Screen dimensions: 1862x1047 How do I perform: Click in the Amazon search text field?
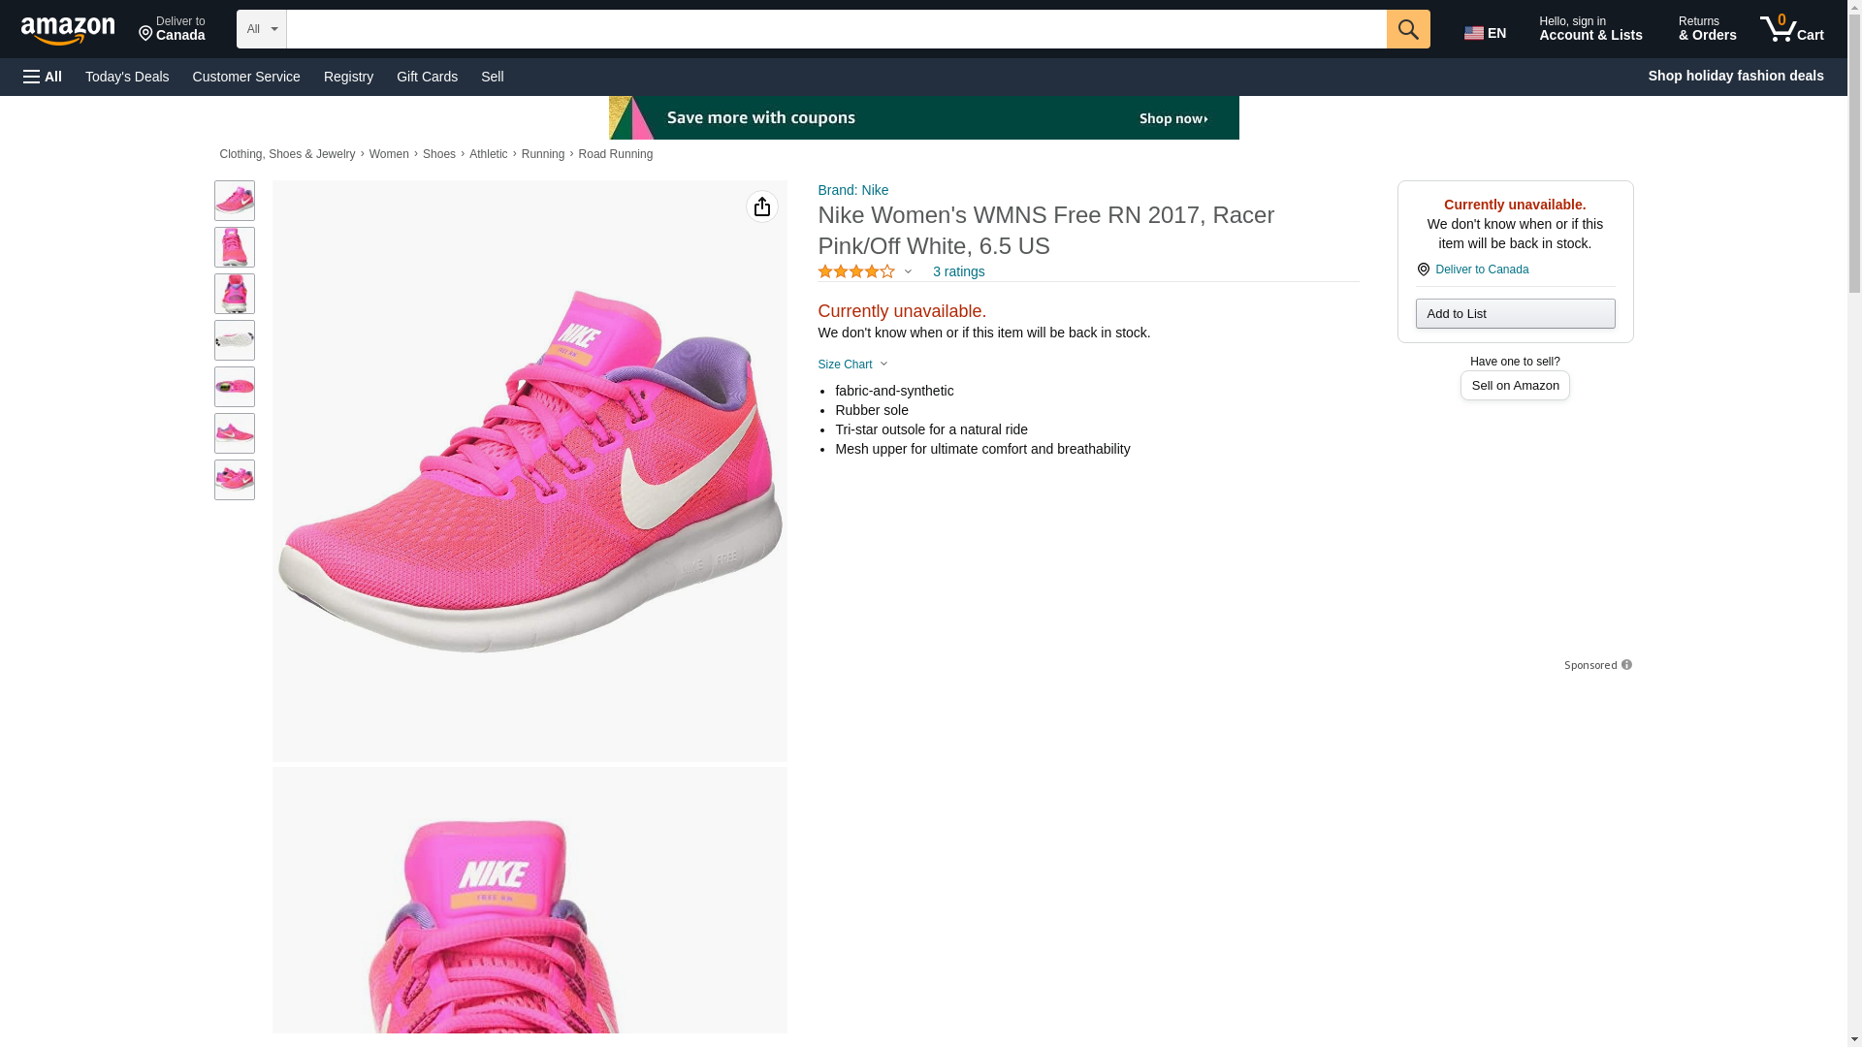[x=835, y=29]
